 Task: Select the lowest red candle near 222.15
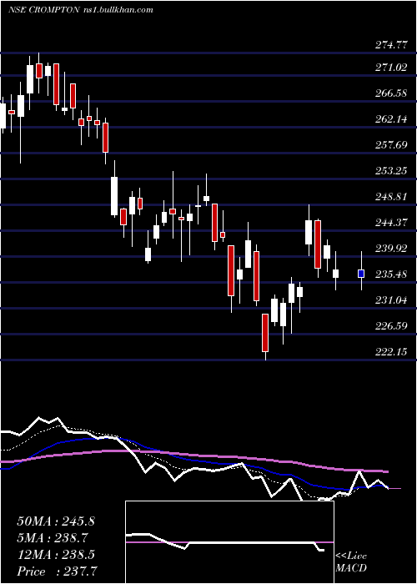265,333
